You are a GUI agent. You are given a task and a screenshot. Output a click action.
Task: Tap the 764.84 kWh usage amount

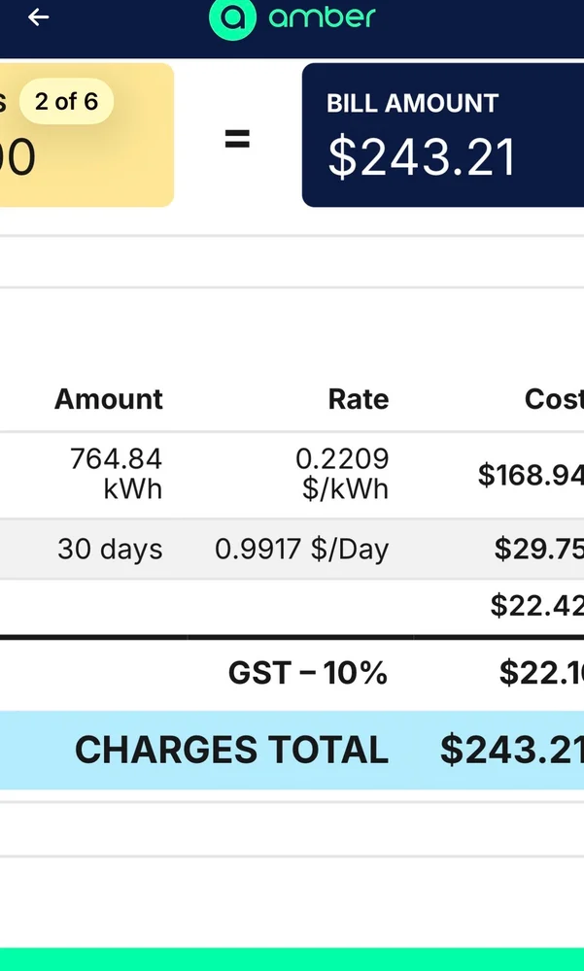pyautogui.click(x=116, y=474)
